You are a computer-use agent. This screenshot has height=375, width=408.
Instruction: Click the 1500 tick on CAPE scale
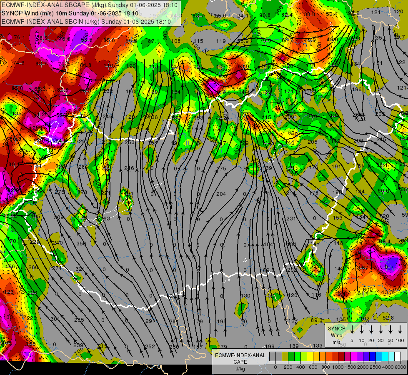(x=350, y=367)
